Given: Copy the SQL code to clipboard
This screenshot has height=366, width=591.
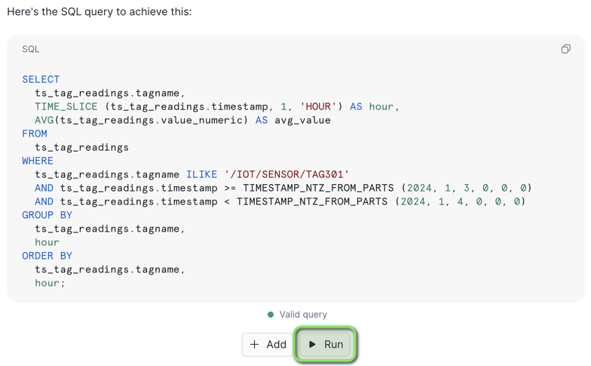Looking at the screenshot, I should tap(565, 49).
